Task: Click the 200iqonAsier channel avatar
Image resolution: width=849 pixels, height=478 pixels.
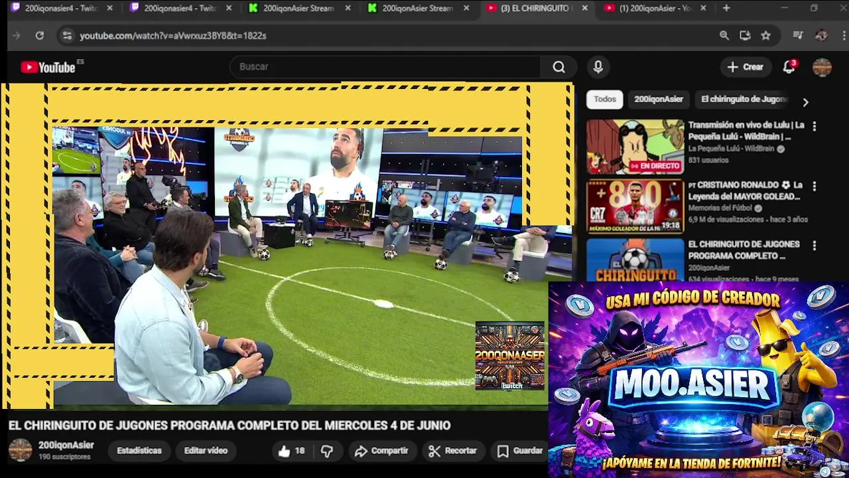Action: click(20, 450)
